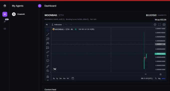Select the CreatorAI agent
The height and width of the screenshot is (91, 170).
tap(18, 14)
